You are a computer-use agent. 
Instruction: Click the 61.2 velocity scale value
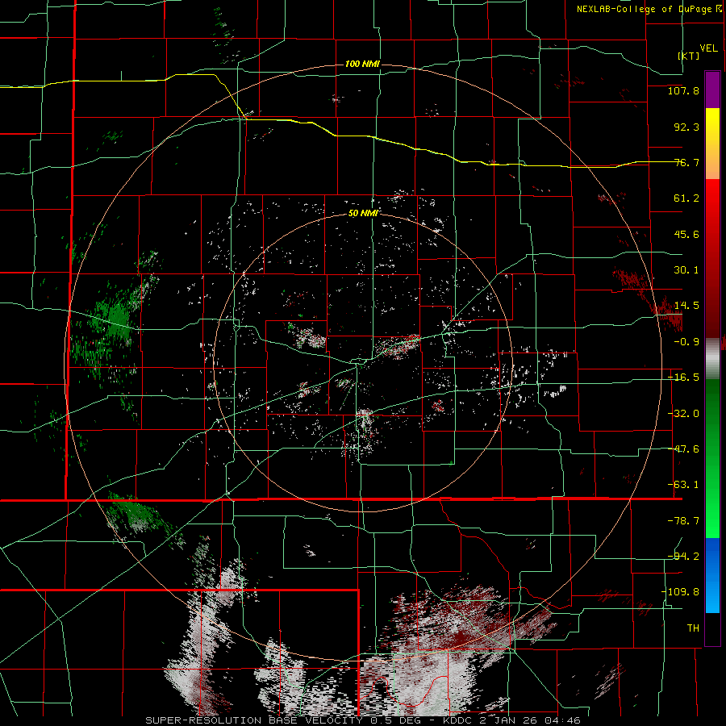[x=686, y=198]
